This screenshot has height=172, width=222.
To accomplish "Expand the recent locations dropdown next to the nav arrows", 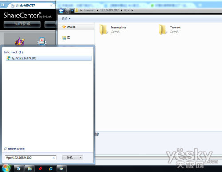I will (72, 11).
